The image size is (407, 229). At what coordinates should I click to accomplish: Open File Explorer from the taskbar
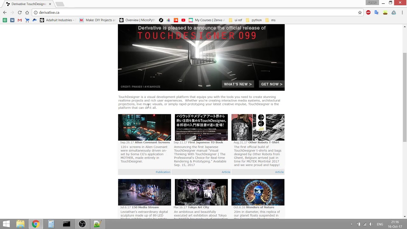click(20, 224)
